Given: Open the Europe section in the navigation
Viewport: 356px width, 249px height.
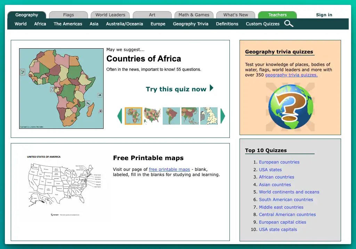Looking at the screenshot, I should [158, 24].
